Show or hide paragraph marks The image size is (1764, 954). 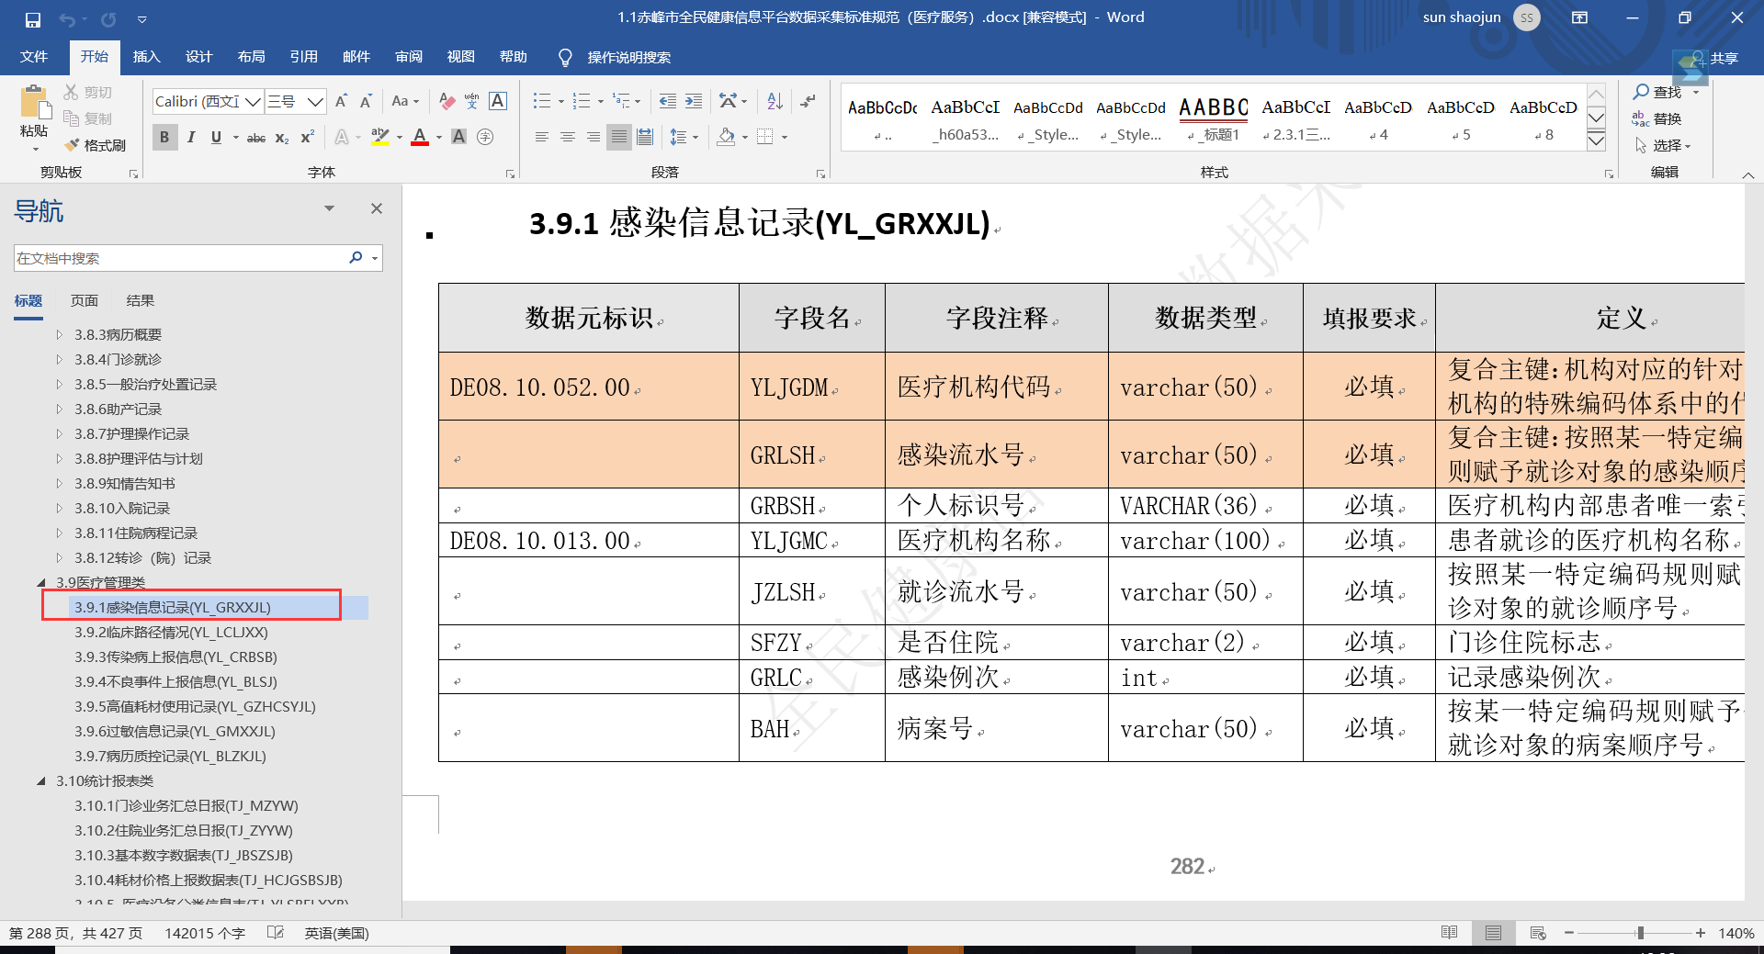point(808,101)
